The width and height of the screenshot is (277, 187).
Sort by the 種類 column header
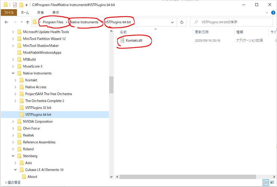(x=240, y=32)
